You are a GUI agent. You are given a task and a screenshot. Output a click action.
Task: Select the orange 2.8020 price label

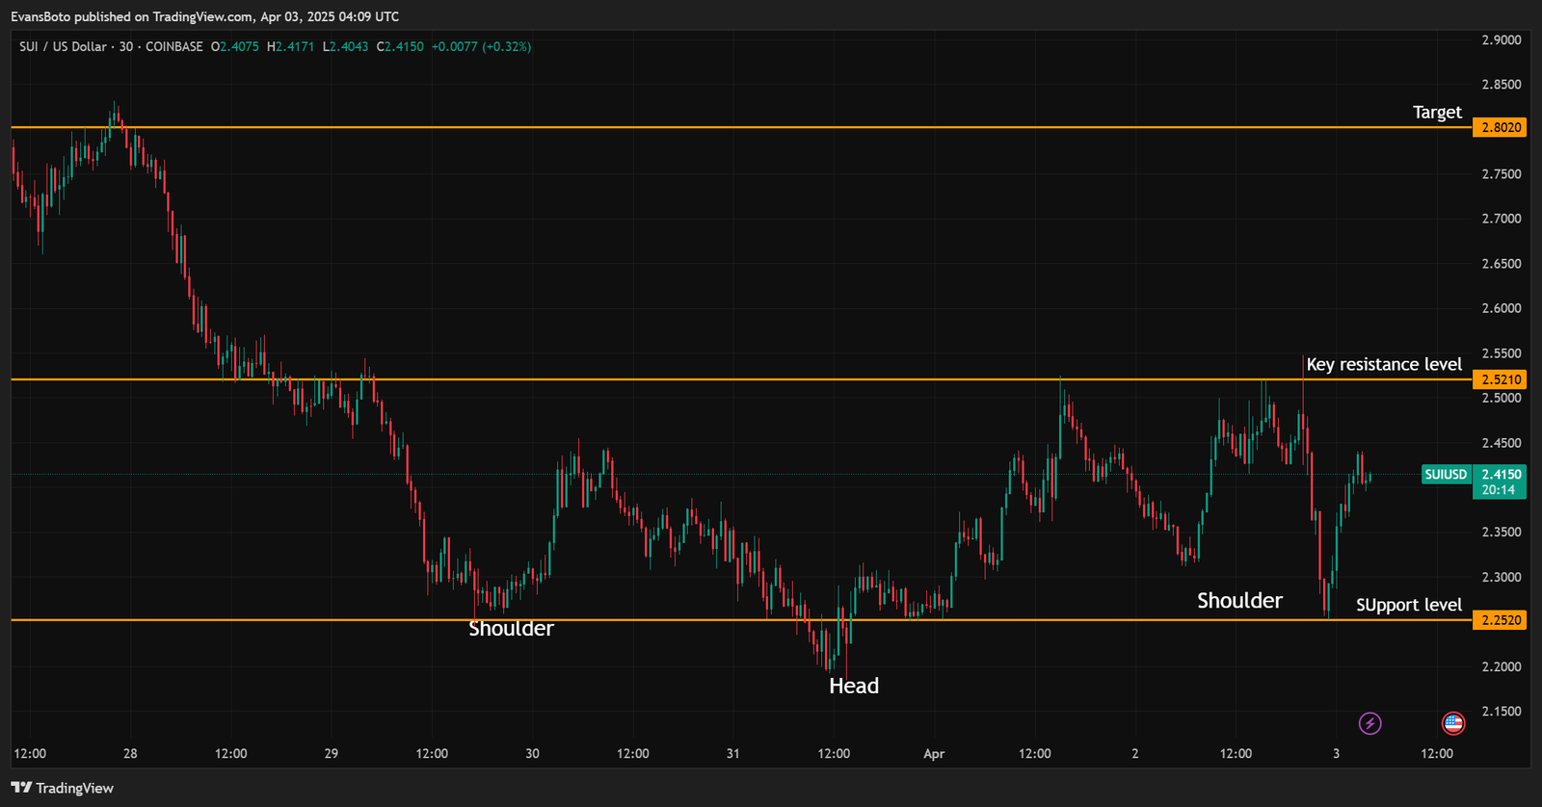tap(1501, 128)
